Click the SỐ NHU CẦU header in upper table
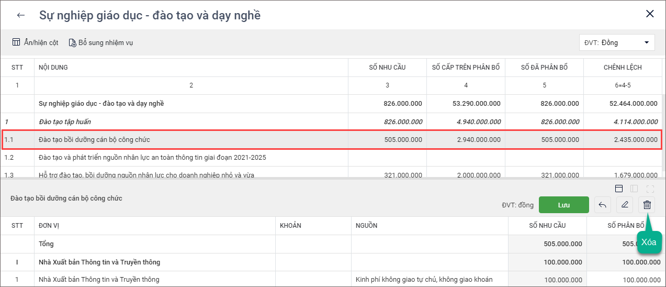The height and width of the screenshot is (287, 666). point(387,67)
